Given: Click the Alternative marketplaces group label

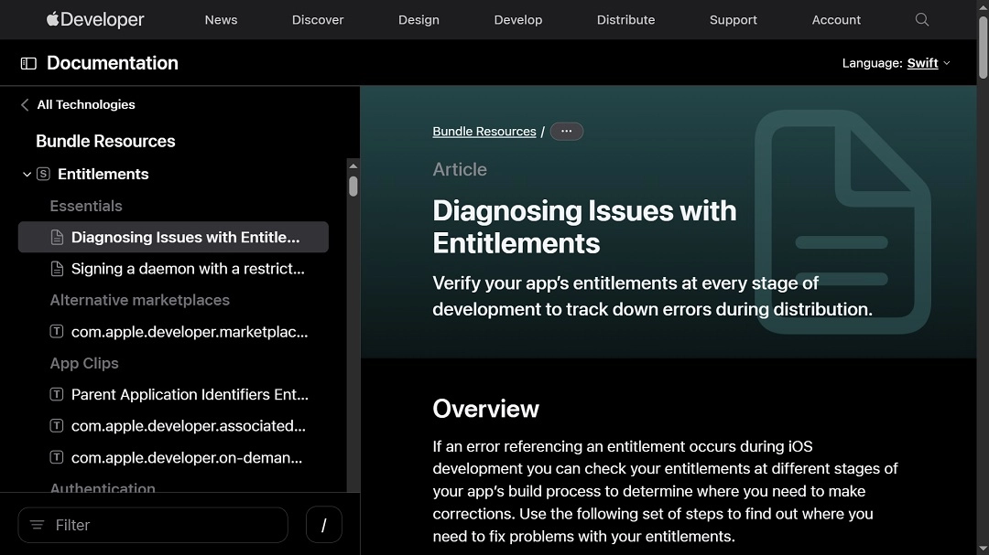Looking at the screenshot, I should [x=139, y=300].
